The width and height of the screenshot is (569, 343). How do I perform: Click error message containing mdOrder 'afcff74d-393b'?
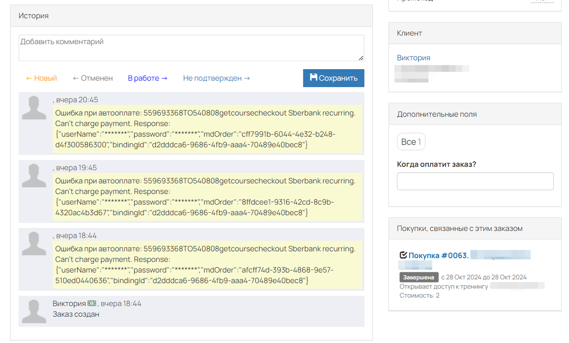click(x=208, y=264)
